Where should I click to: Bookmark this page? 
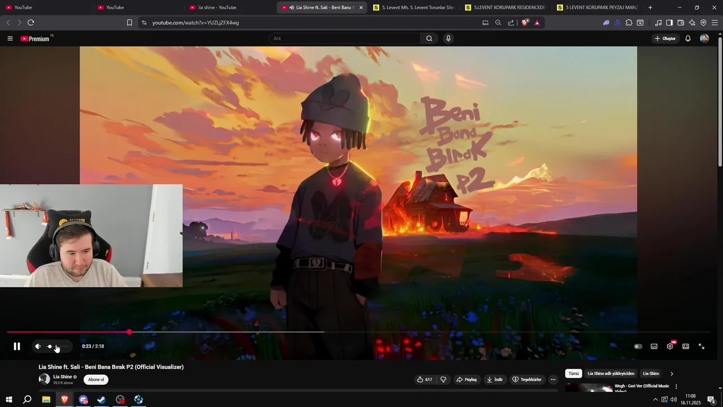click(129, 23)
